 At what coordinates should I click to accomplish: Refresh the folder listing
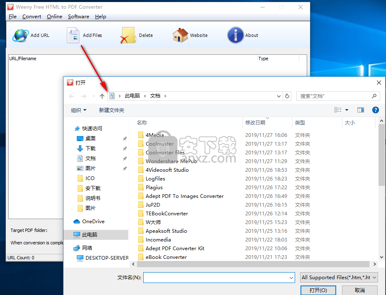point(287,96)
